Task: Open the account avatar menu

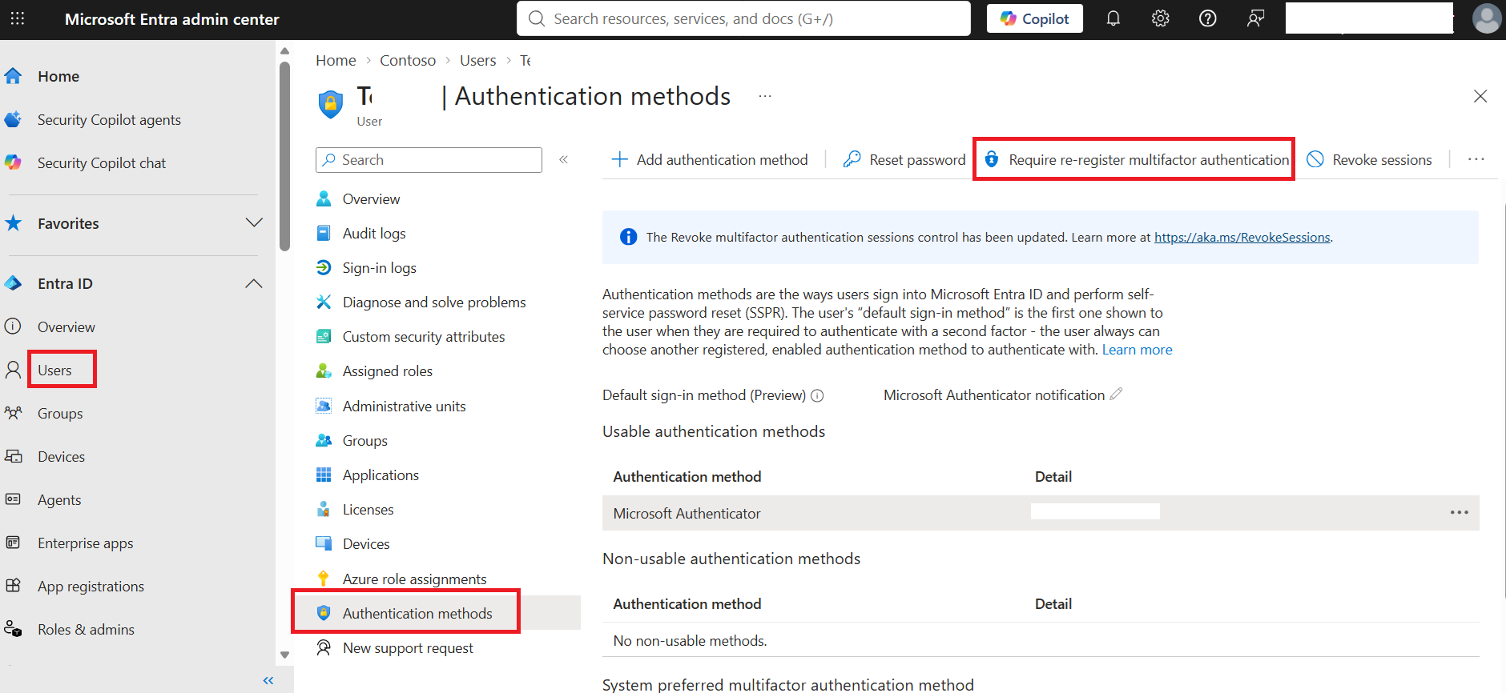Action: (x=1487, y=18)
